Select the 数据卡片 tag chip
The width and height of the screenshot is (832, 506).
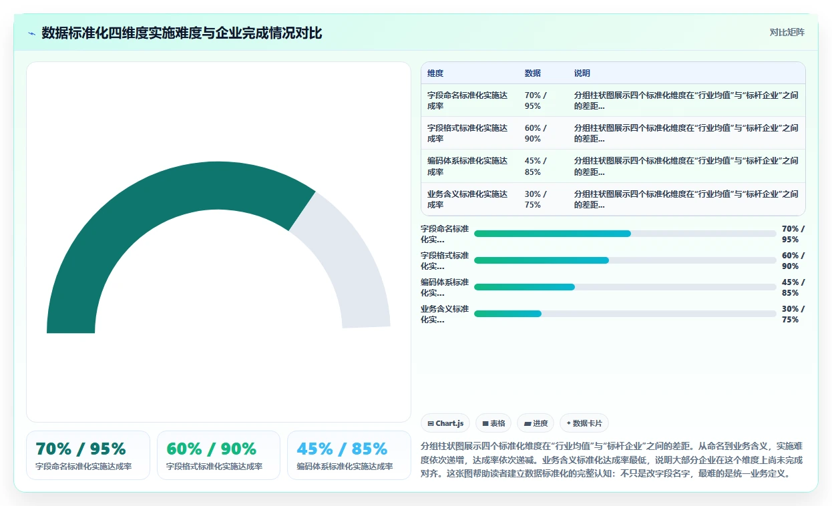coord(584,423)
